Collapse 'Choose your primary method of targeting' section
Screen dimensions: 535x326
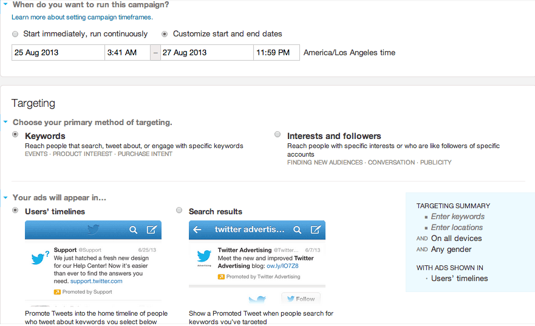coord(5,122)
